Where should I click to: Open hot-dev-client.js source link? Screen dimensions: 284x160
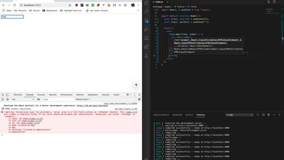point(126,109)
